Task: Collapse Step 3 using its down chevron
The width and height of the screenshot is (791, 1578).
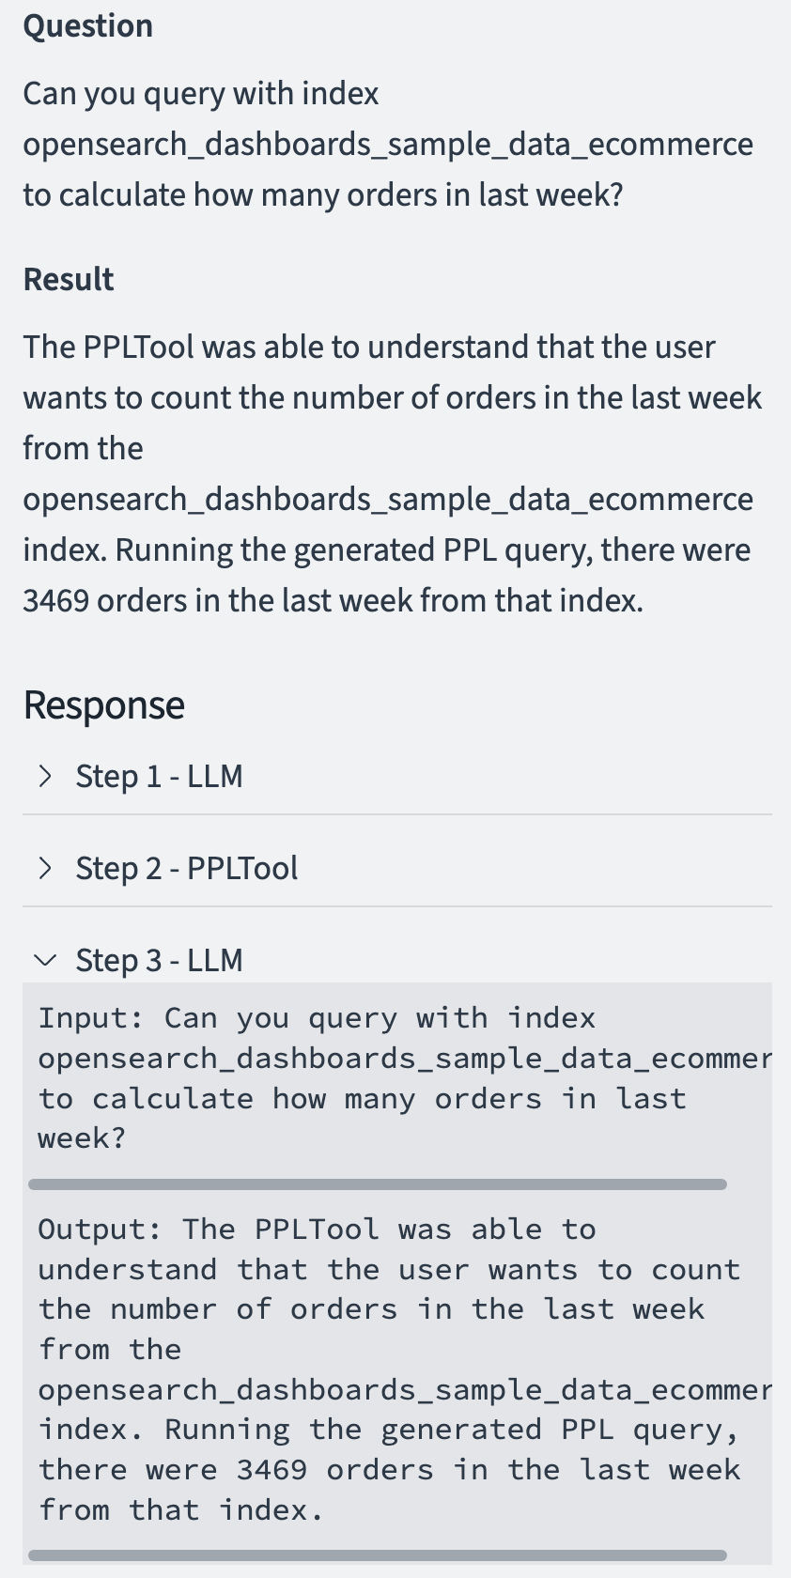Action: tap(45, 960)
